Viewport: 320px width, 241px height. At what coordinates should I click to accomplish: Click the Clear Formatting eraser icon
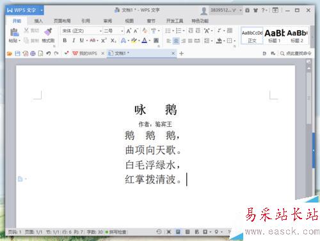[145, 31]
